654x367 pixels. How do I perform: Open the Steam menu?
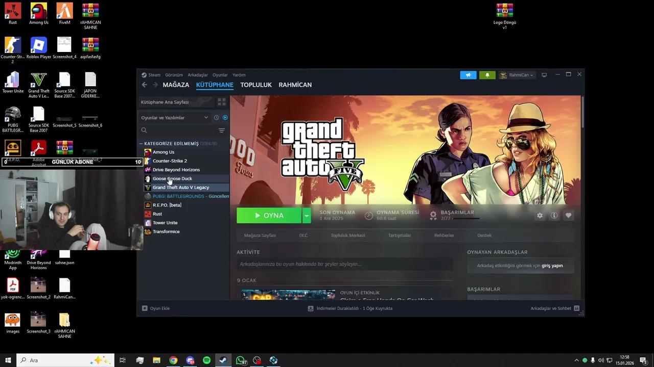154,75
